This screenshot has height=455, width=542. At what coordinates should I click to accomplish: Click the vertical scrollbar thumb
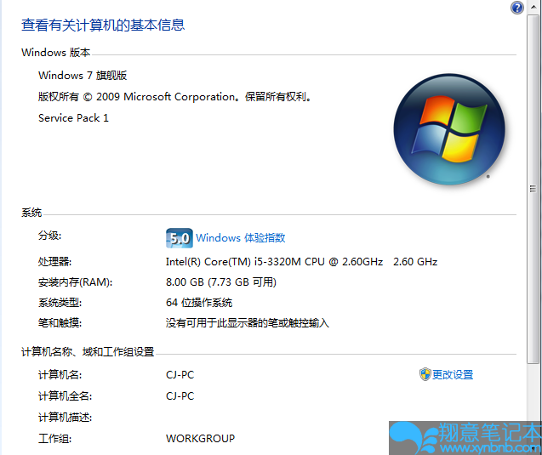(533, 189)
